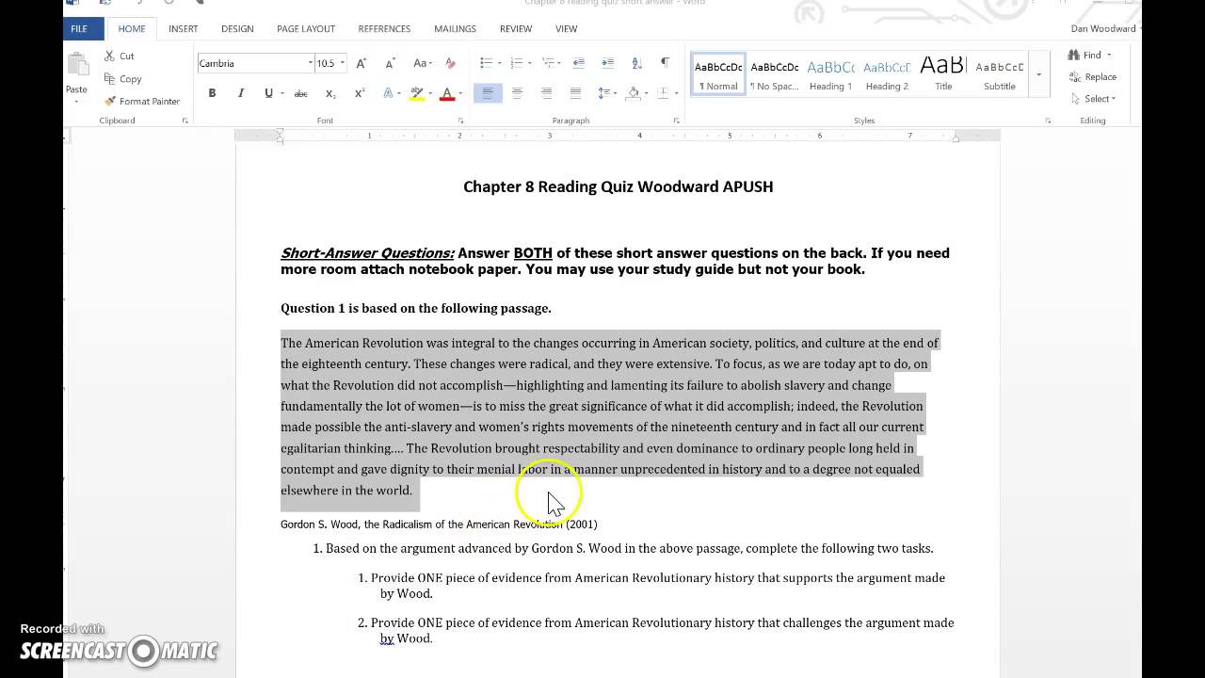Open the font color dropdown arrow
Viewport: 1205px width, 678px height.
459,93
